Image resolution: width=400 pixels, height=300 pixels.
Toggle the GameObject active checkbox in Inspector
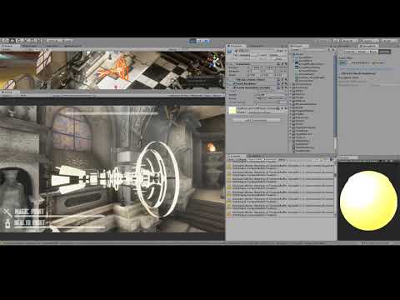click(236, 51)
